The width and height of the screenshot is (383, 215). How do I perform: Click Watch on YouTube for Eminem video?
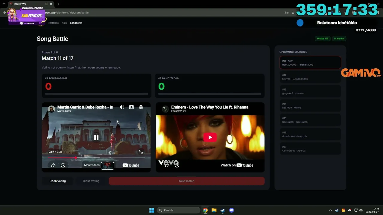[x=237, y=165]
